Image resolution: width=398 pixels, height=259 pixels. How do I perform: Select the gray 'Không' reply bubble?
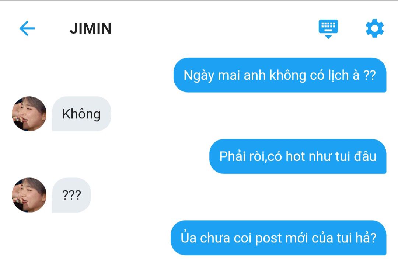[82, 114]
